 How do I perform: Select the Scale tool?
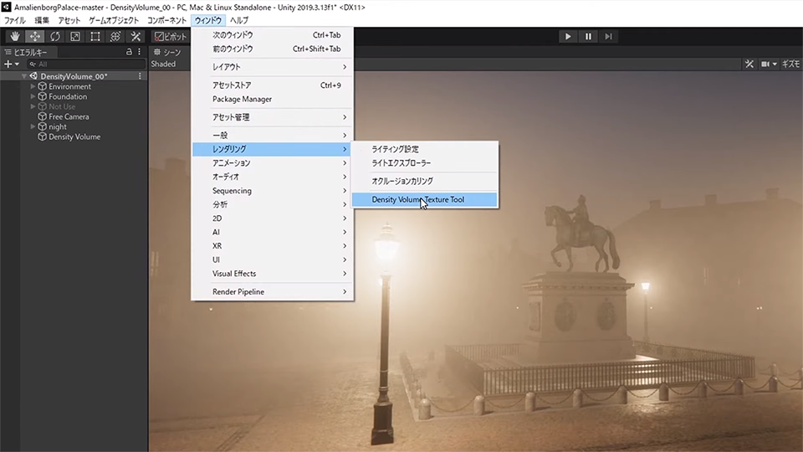pos(75,37)
